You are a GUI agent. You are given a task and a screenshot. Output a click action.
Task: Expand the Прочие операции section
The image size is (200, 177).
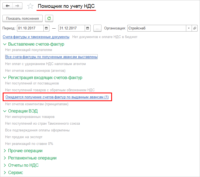point(5,151)
